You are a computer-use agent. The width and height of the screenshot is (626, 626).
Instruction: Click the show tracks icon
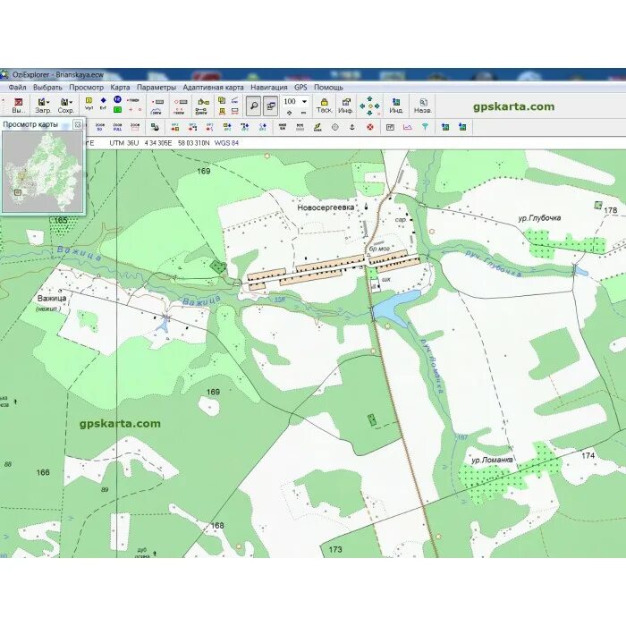[x=157, y=112]
